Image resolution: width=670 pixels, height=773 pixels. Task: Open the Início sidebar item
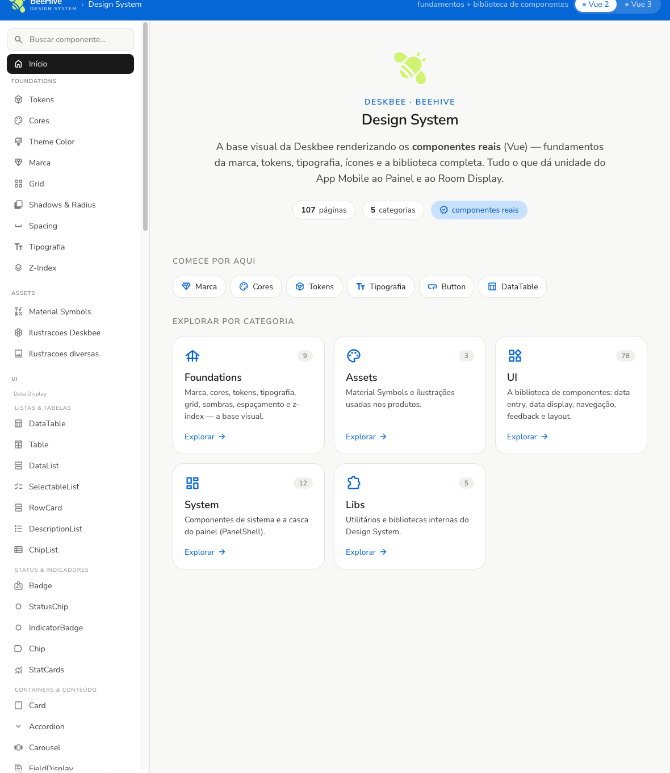(70, 64)
